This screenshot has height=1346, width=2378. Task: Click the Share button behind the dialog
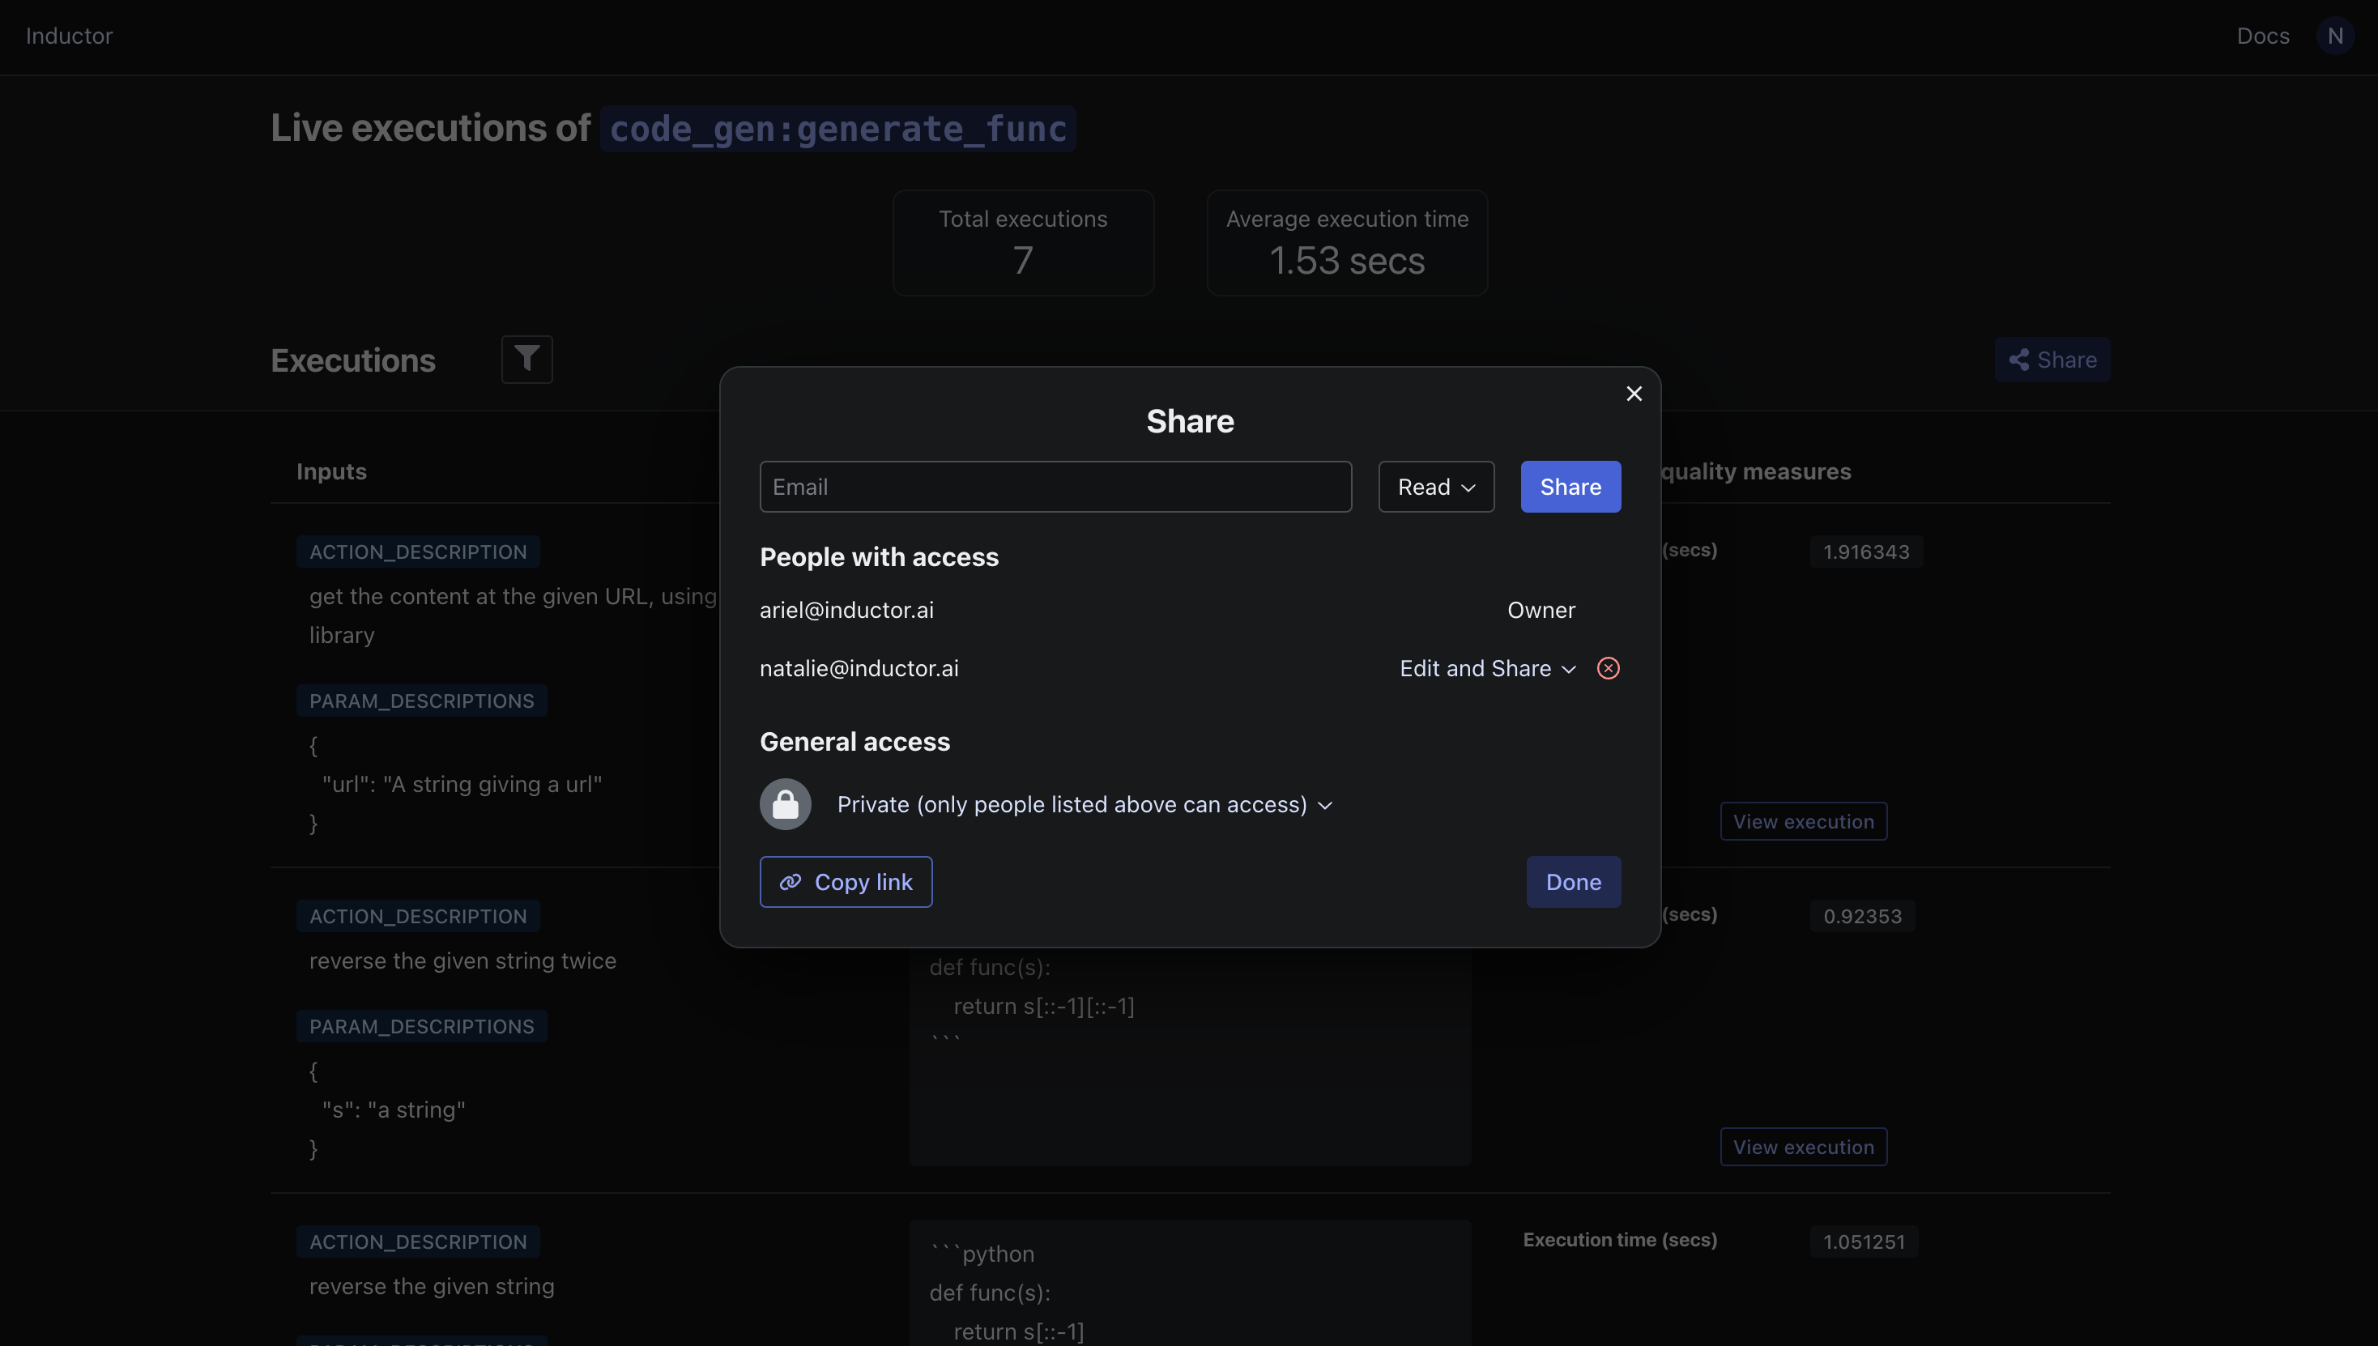point(2052,360)
